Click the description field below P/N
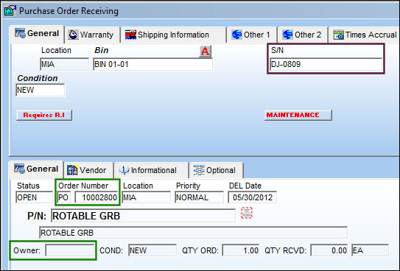400x271 pixels. (x=193, y=233)
